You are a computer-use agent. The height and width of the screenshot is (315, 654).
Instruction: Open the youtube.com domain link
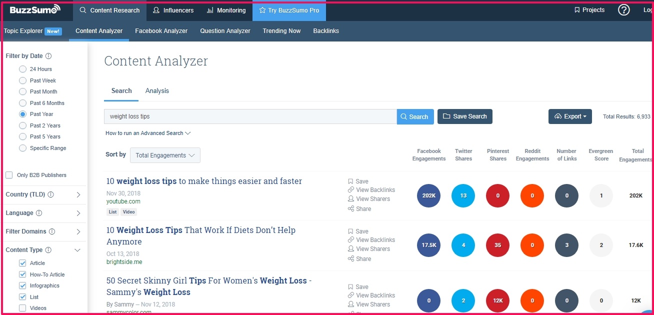[x=123, y=201]
